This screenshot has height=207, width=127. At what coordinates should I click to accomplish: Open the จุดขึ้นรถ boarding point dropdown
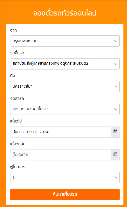(65, 64)
